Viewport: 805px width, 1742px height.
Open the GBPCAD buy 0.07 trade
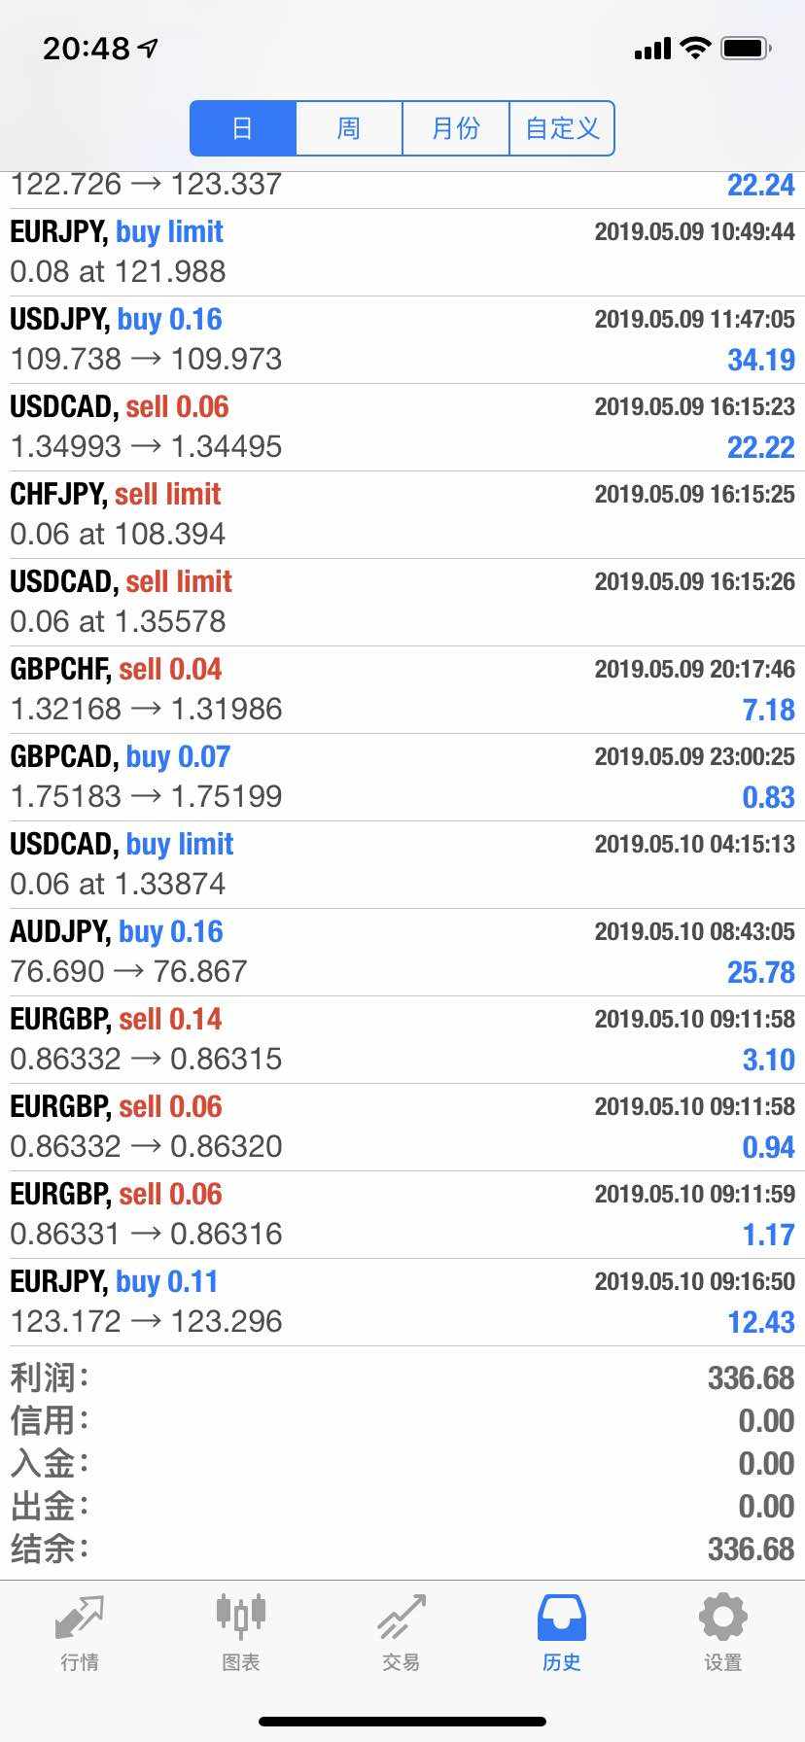(402, 777)
